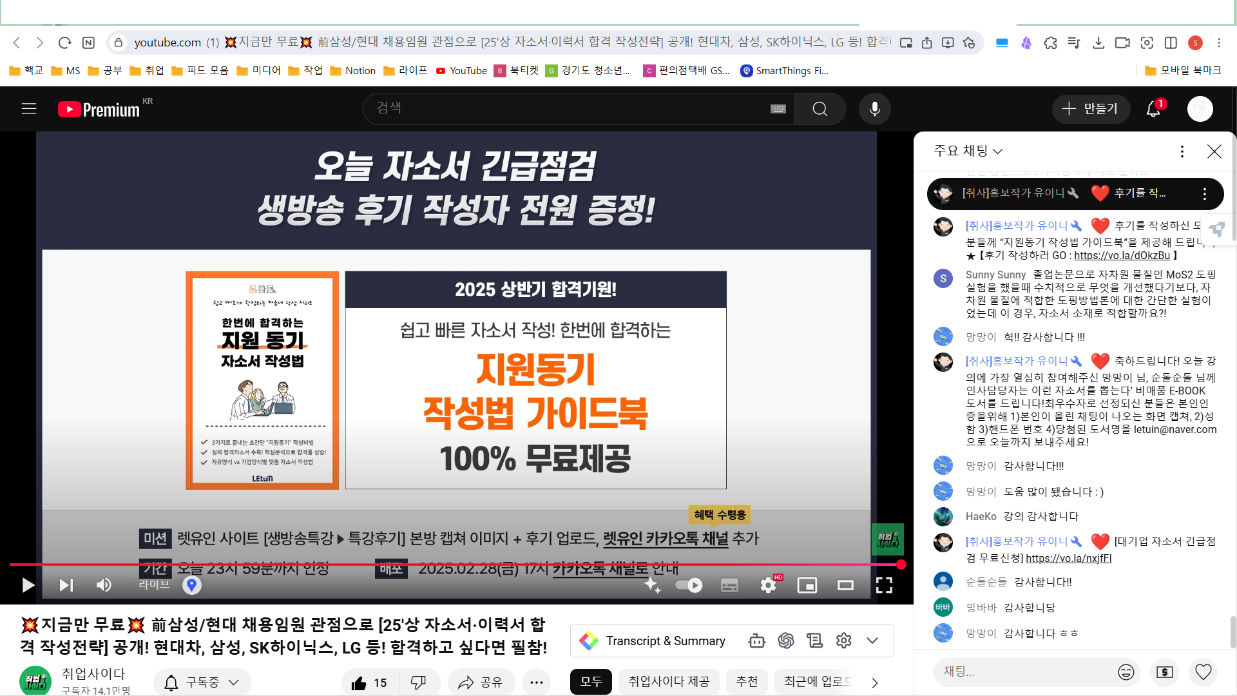The height and width of the screenshot is (696, 1237).
Task: Search with voice microphone
Action: 874,109
